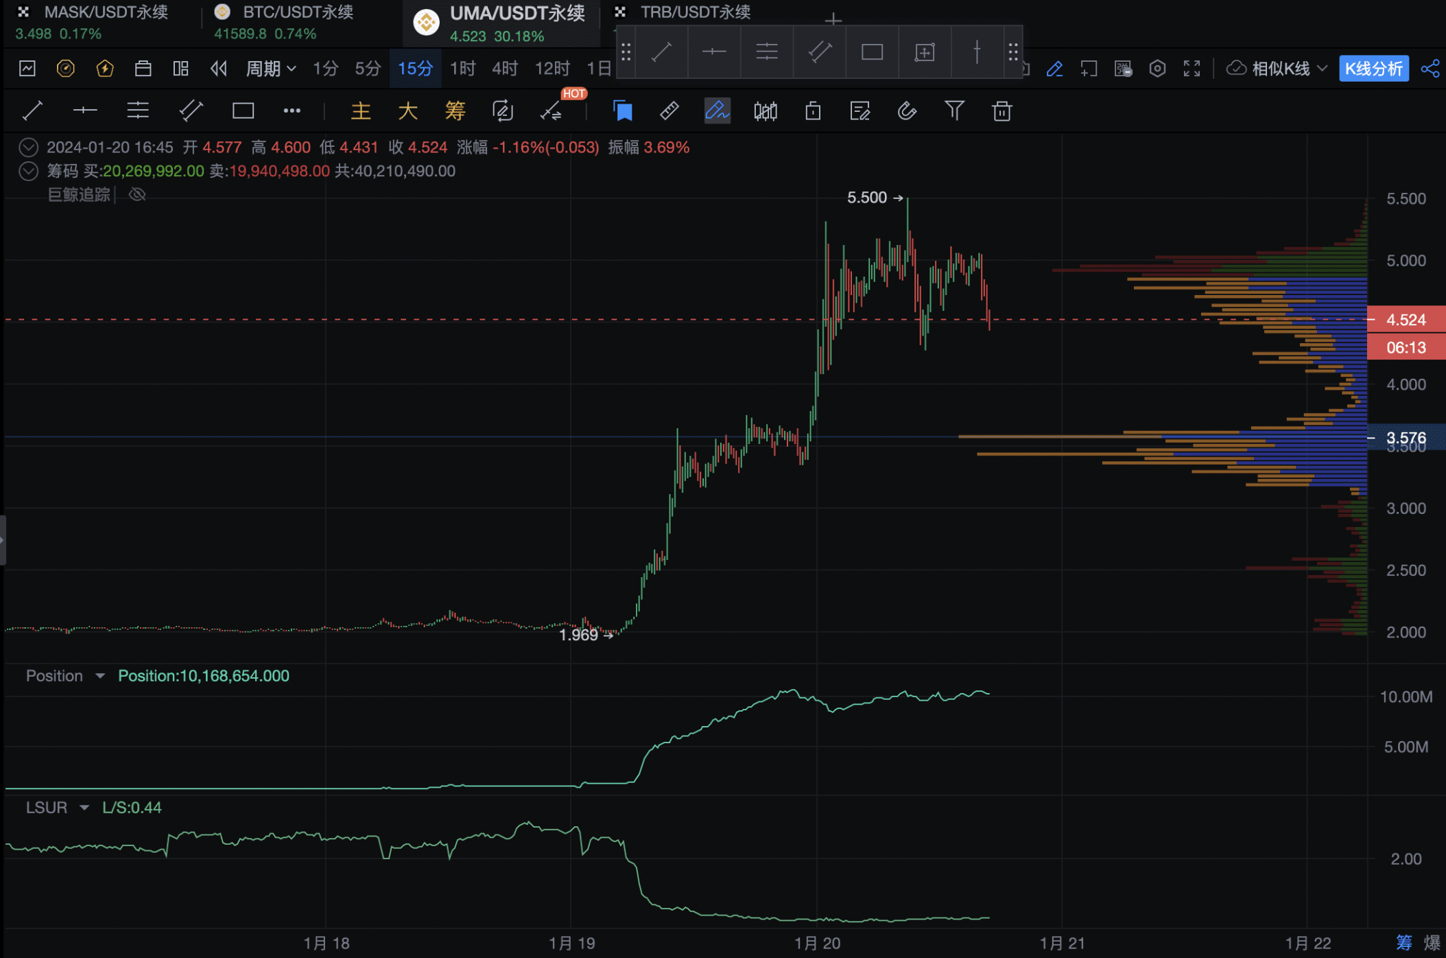Select parallel channel in floating toolbar
This screenshot has width=1446, height=958.
[x=820, y=52]
